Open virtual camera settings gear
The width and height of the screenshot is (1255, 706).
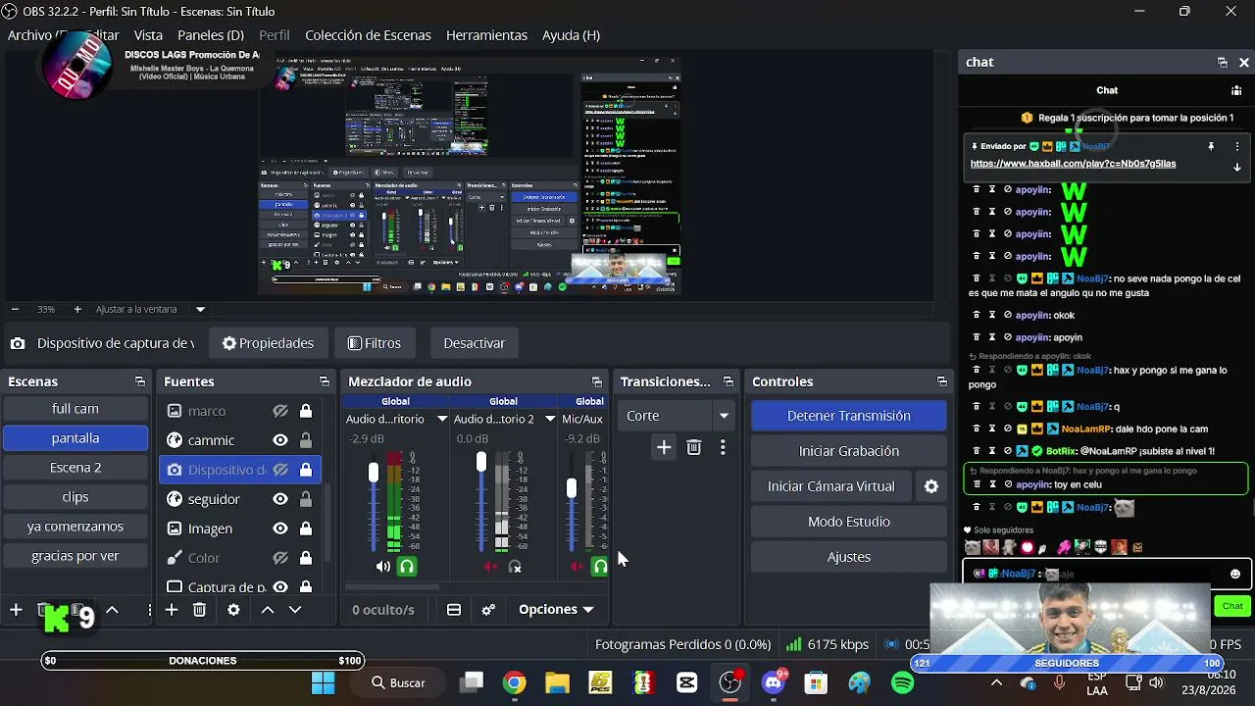click(931, 486)
